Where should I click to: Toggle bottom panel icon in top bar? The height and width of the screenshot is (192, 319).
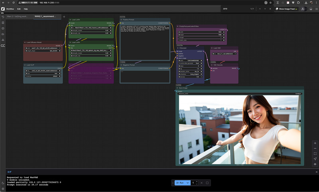click(311, 9)
